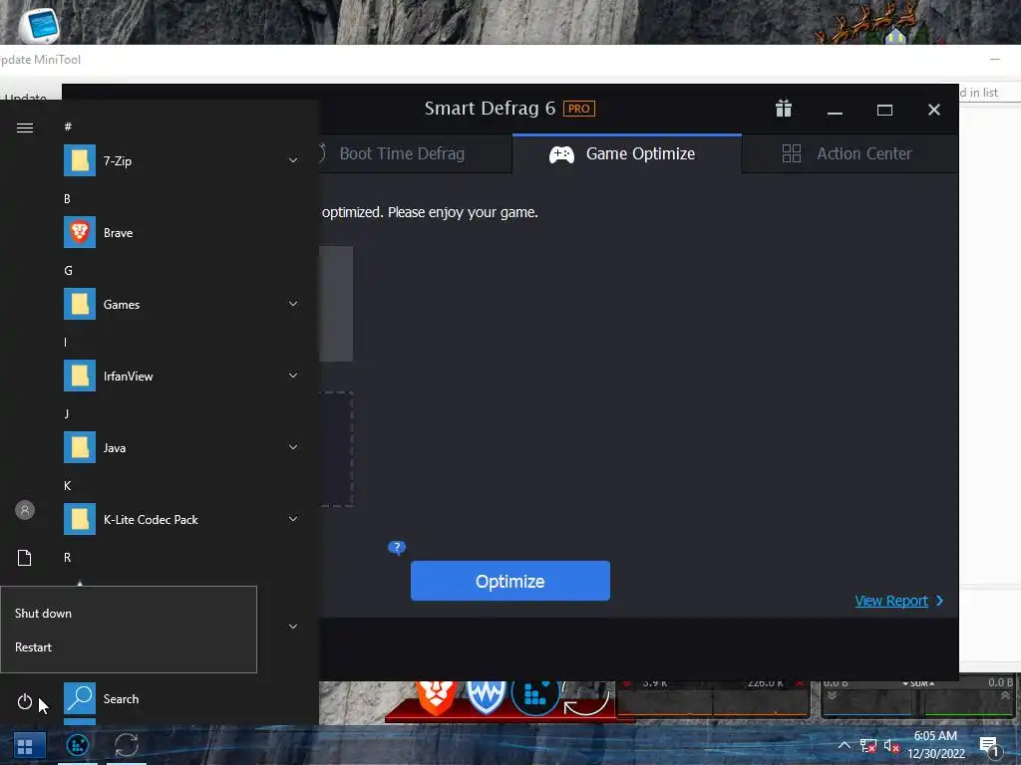Switch to Game Optimize tab
The height and width of the screenshot is (765, 1021).
click(627, 153)
